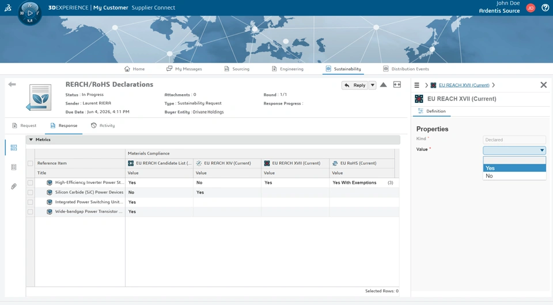The image size is (553, 305).
Task: Collapse header with the up triangle icon
Action: 384,84
